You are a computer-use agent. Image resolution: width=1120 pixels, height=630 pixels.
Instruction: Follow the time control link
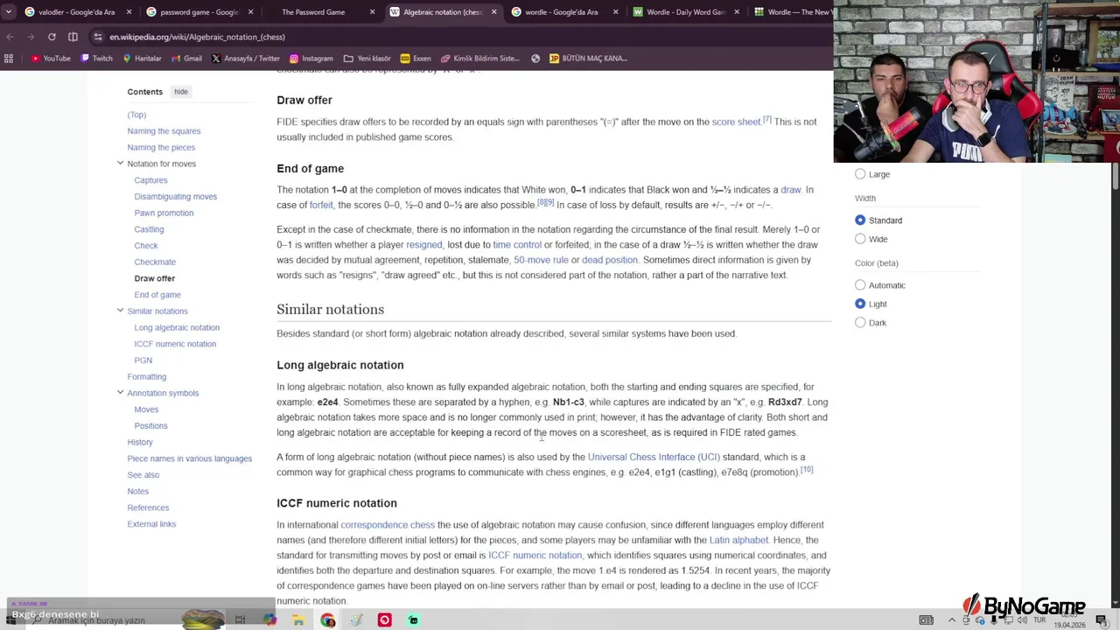coord(517,245)
